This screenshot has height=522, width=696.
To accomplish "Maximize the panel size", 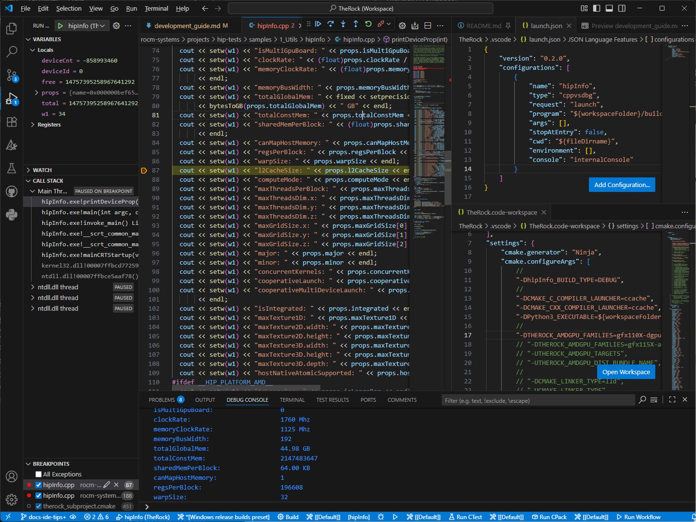I will [x=672, y=400].
